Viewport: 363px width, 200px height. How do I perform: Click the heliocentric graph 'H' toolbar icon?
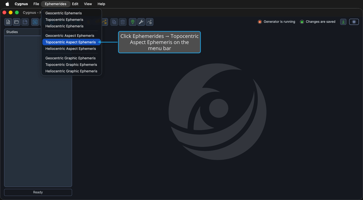[105, 22]
